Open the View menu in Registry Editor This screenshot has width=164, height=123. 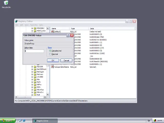[27, 25]
